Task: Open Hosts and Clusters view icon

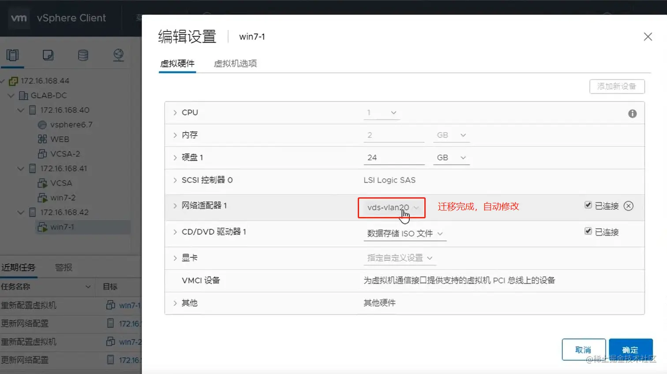Action: [x=12, y=55]
